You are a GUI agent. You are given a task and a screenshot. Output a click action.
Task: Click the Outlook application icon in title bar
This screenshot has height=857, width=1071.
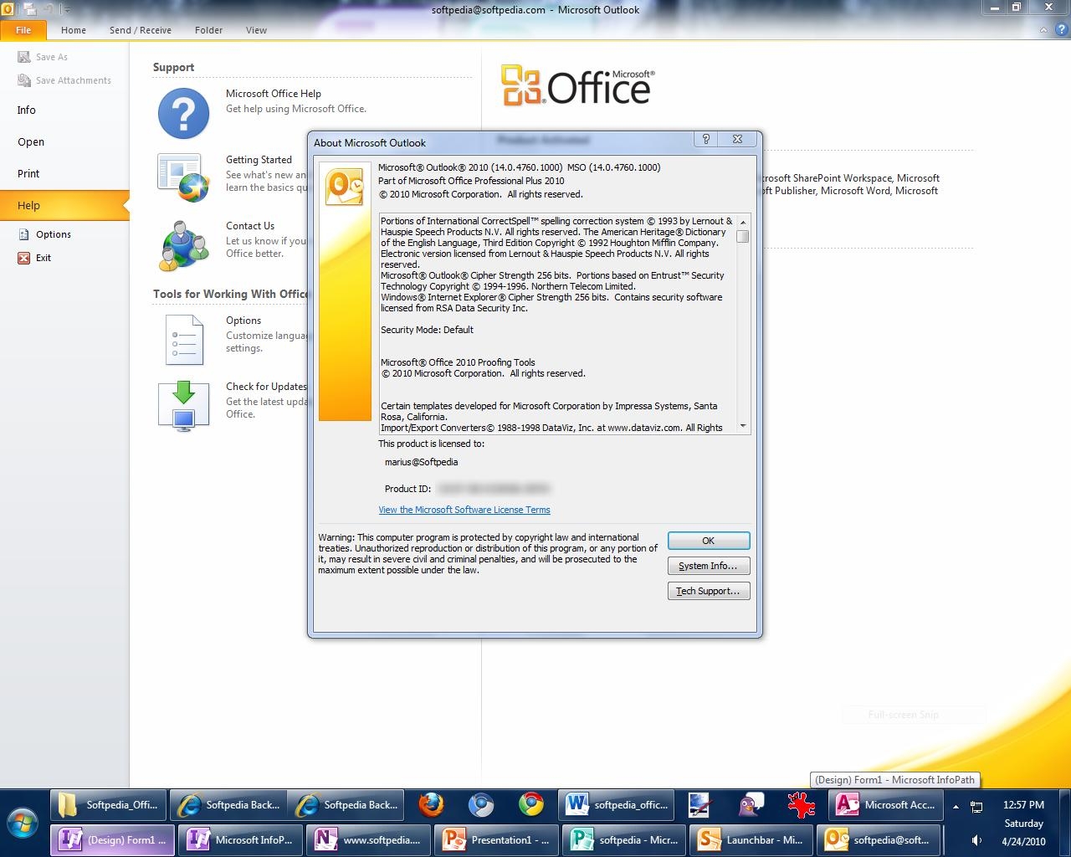[x=8, y=9]
